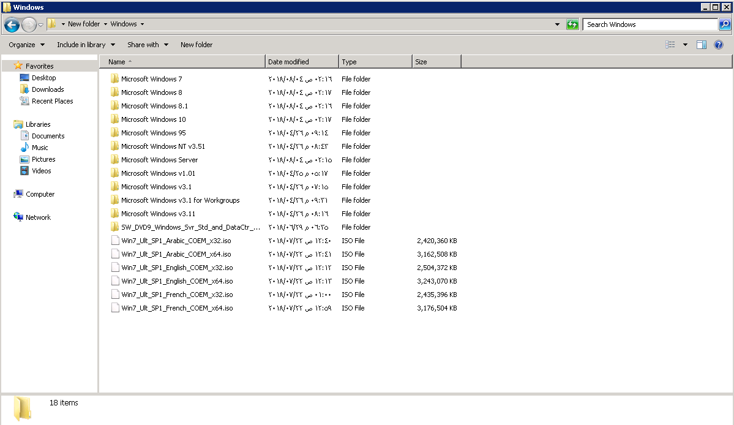Toggle the preview pane icon
The width and height of the screenshot is (734, 425).
click(x=702, y=45)
